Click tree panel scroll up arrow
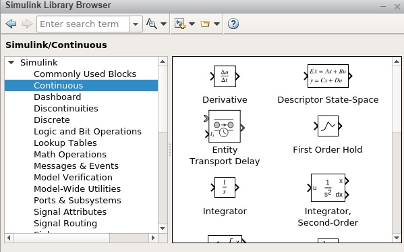The image size is (404, 252). 163,61
